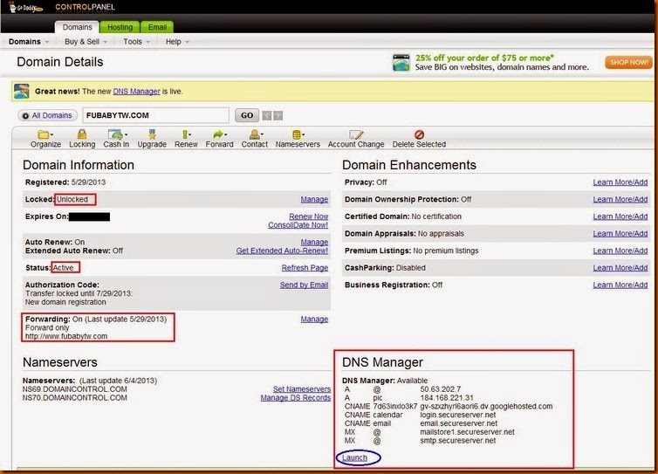Open DNS Manager link in banner
This screenshot has width=658, height=474.
[136, 91]
